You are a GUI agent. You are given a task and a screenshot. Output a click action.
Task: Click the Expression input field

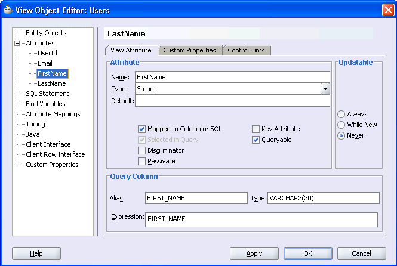click(x=261, y=219)
